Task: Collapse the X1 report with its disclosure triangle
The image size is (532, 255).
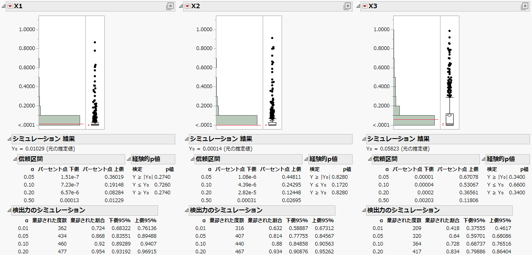Action: 3,6
